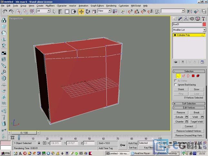Expand the Soft Selection rollout
208x156 pixels.
coord(189,104)
